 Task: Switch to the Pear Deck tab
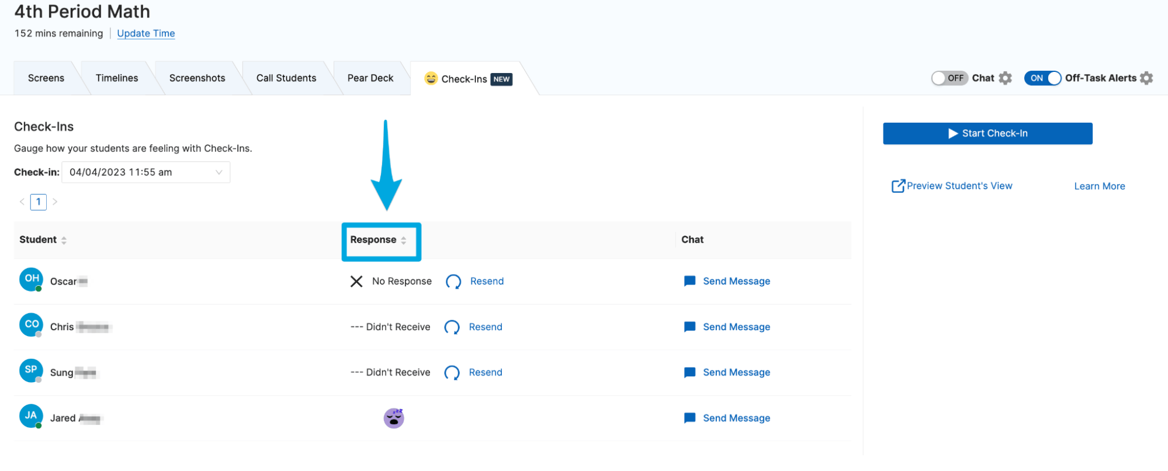(x=370, y=78)
